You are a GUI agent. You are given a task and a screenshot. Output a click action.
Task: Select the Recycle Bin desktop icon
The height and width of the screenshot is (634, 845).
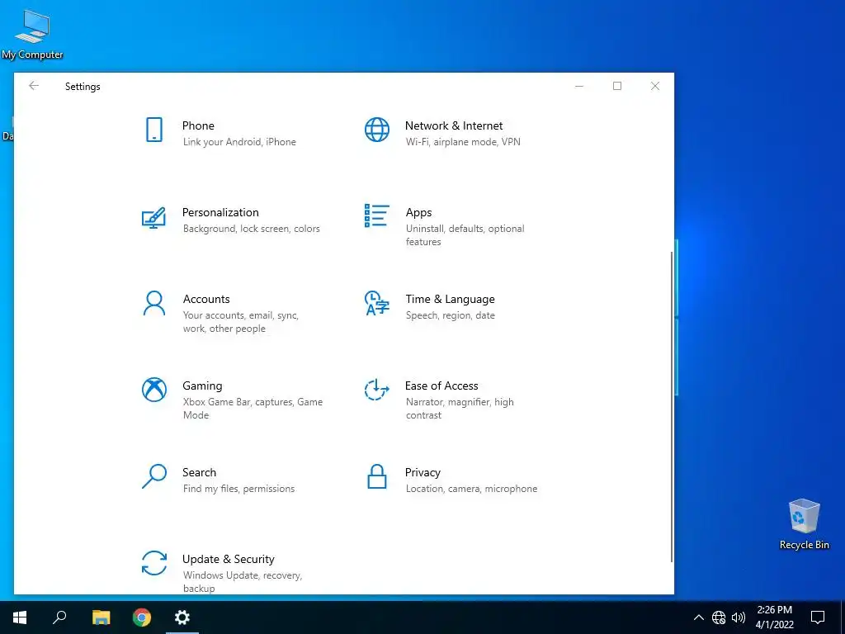point(804,524)
